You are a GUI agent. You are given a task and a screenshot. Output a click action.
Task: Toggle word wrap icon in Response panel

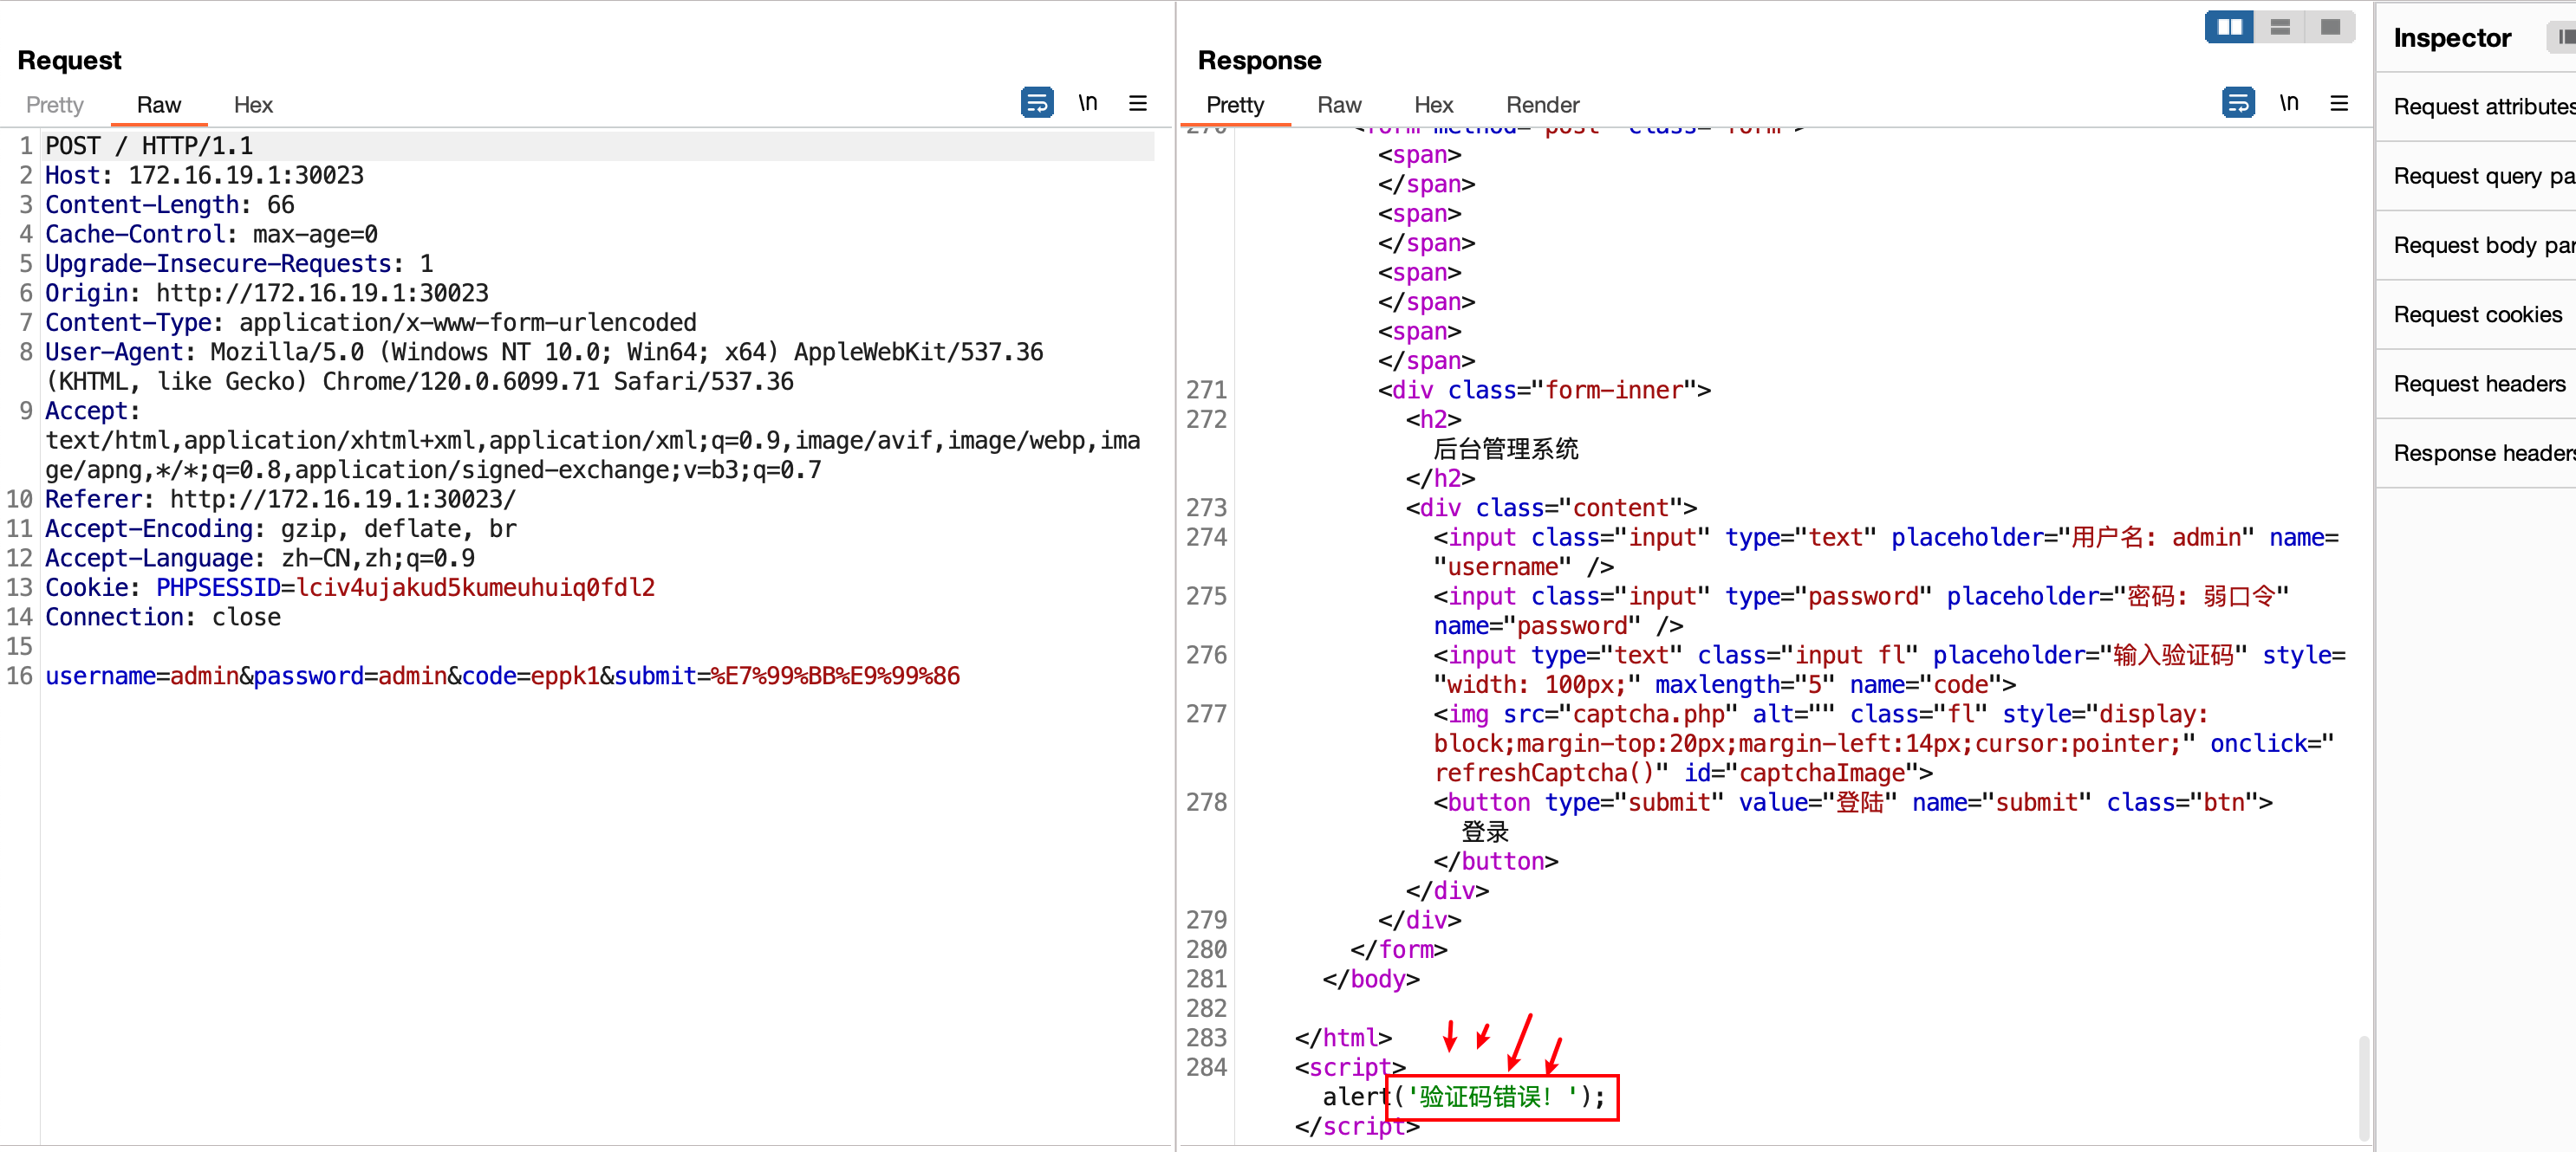[2237, 103]
